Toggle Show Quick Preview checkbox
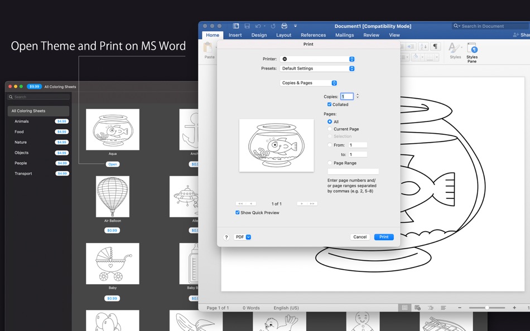530x331 pixels. pyautogui.click(x=237, y=212)
